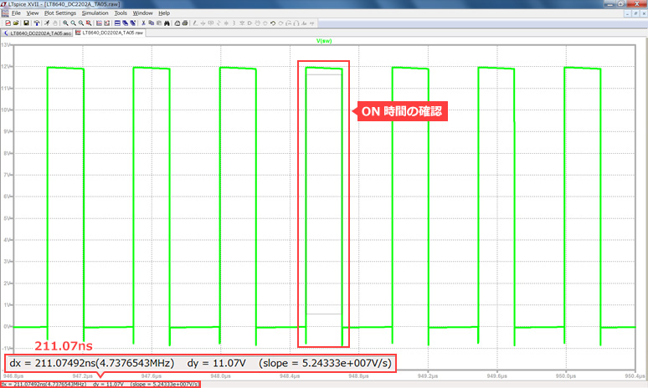Image resolution: width=648 pixels, height=388 pixels.
Task: Click the ON 時間の確認 callout label
Action: 399,111
